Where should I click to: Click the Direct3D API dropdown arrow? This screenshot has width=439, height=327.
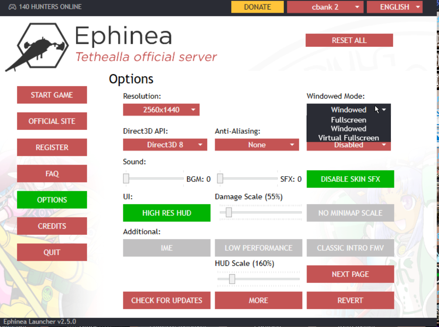tap(200, 145)
